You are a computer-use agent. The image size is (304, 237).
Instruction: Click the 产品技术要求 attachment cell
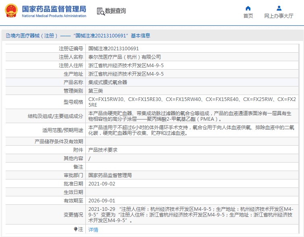click(103, 150)
